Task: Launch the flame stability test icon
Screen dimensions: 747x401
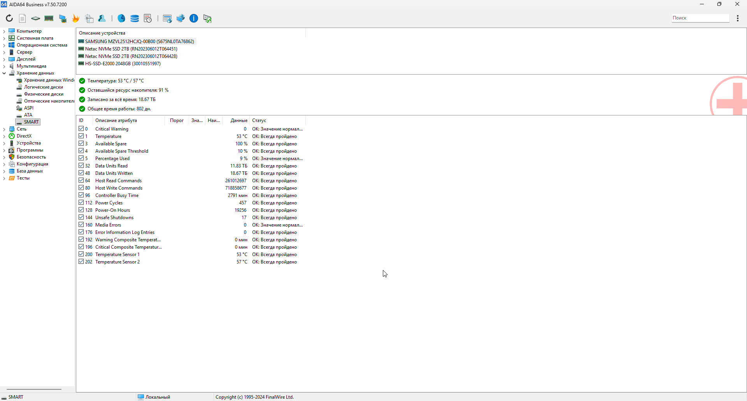Action: [x=75, y=18]
